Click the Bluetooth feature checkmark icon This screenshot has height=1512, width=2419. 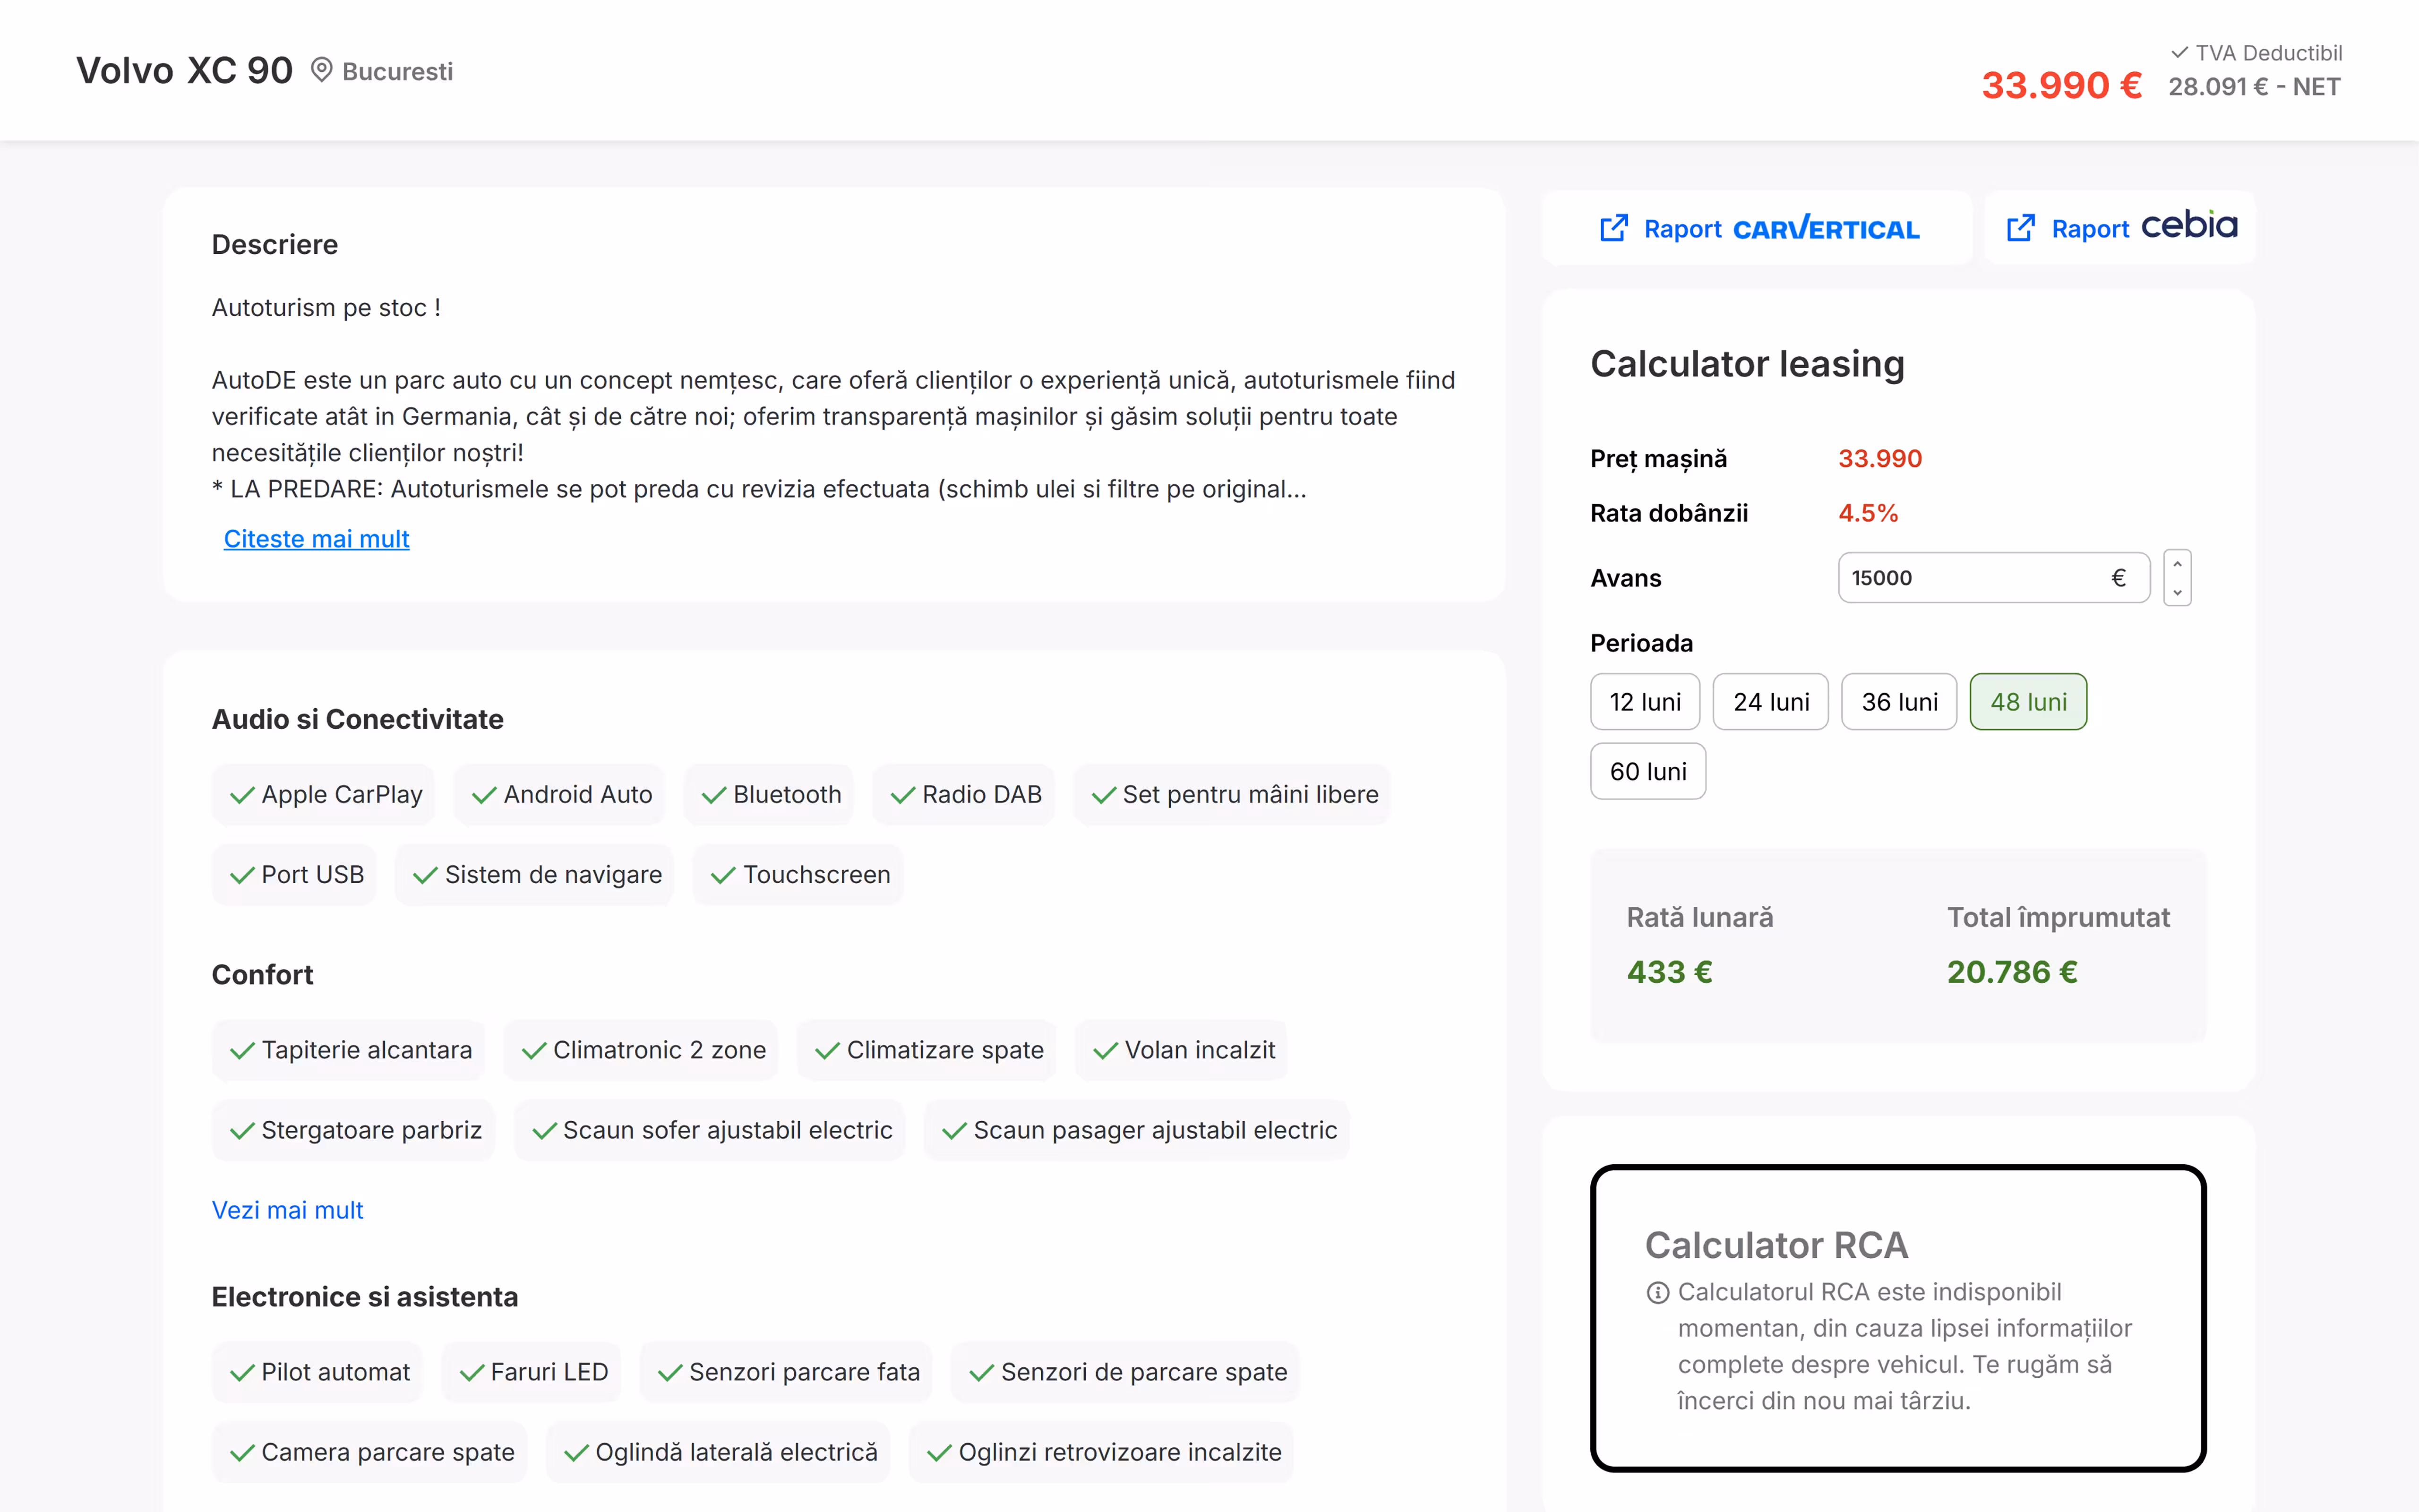click(714, 795)
